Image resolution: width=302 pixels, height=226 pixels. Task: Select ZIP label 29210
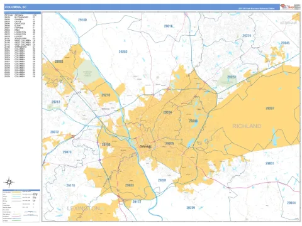pos(106,95)
